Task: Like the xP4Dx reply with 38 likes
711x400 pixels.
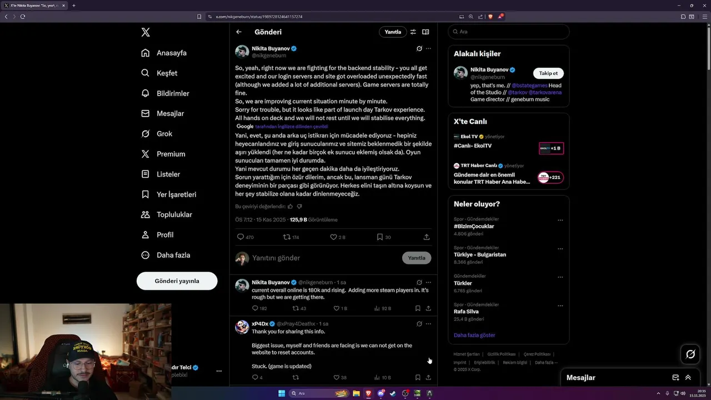Action: pos(340,377)
